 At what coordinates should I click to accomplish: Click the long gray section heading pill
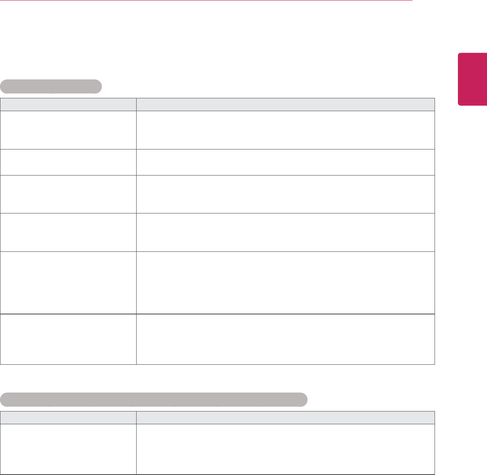tap(153, 399)
